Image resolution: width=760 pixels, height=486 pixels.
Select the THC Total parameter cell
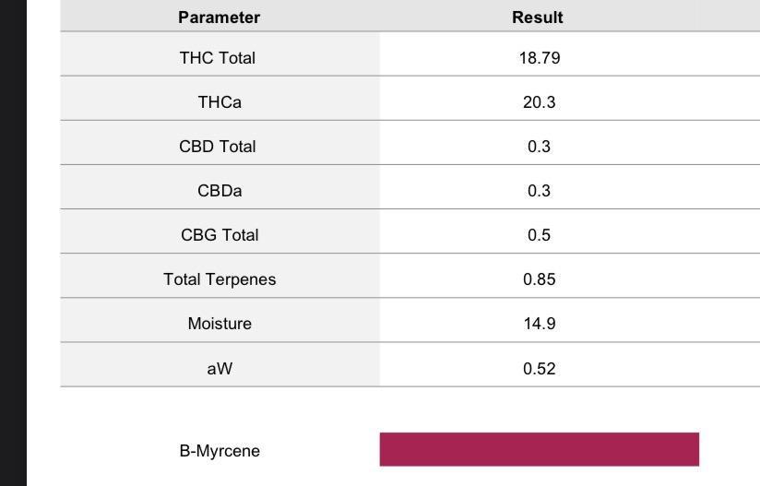(x=218, y=58)
